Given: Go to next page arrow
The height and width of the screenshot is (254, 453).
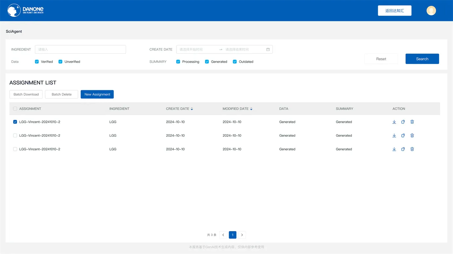Looking at the screenshot, I should 242,235.
